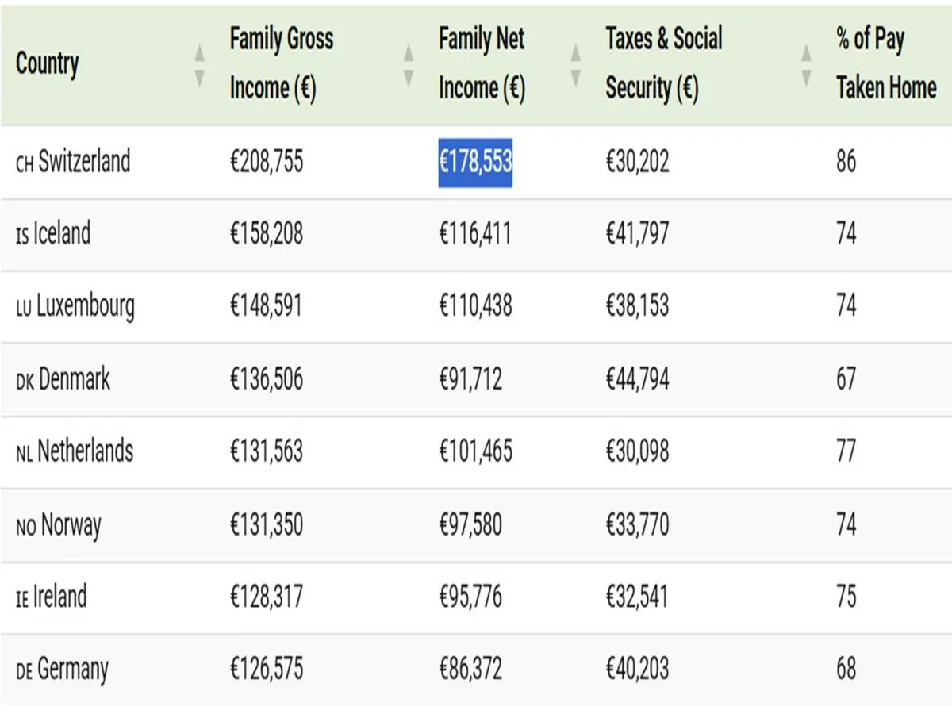Select Denmark in the Country column

click(74, 379)
